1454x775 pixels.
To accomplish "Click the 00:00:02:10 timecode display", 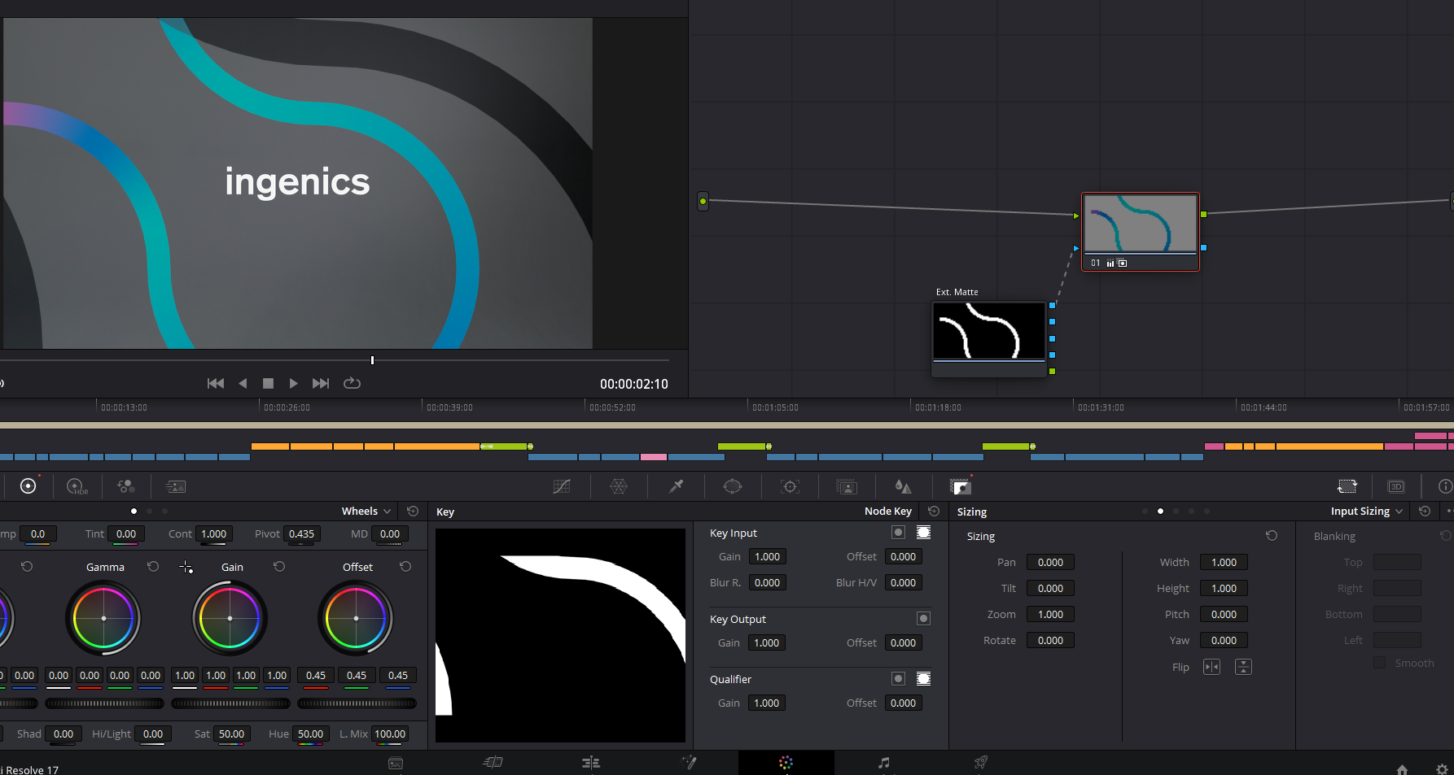I will click(x=634, y=384).
